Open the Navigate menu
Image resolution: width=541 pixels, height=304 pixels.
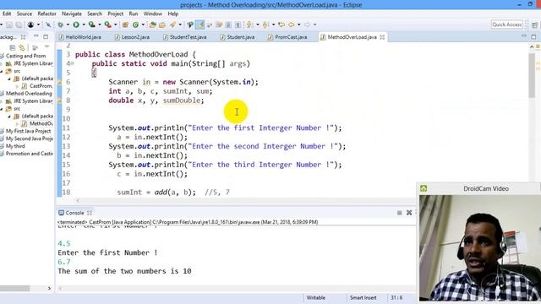72,14
